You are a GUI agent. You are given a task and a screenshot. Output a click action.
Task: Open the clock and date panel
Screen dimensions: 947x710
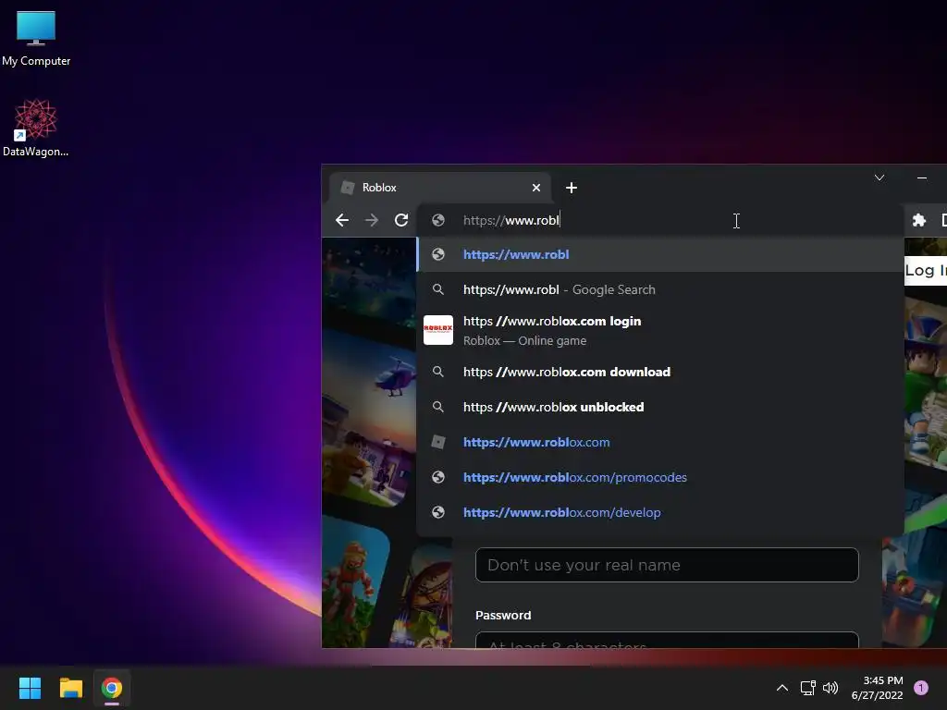(877, 688)
